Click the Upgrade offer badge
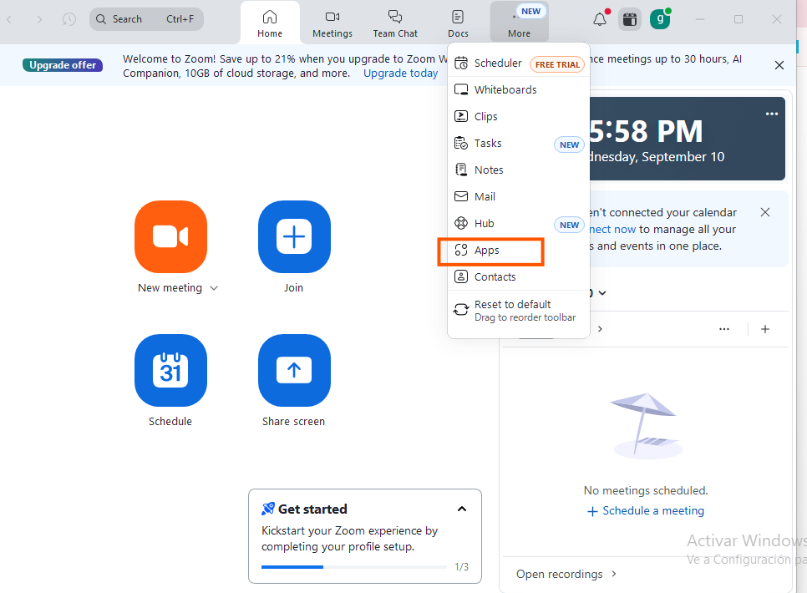 [63, 65]
